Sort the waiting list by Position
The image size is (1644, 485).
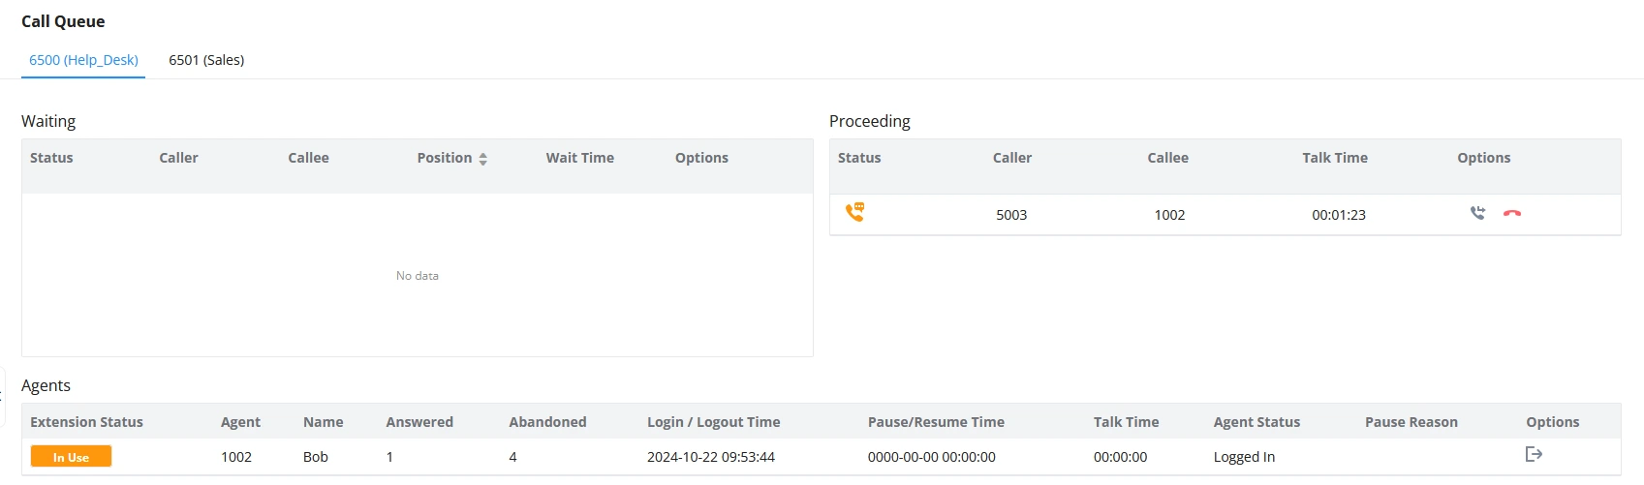pos(482,159)
